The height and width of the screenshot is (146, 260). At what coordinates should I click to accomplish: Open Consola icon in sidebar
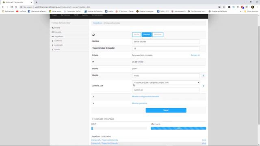(x=52, y=32)
